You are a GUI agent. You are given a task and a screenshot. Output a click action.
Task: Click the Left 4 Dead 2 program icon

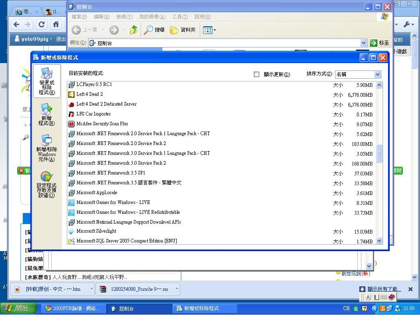[71, 95]
